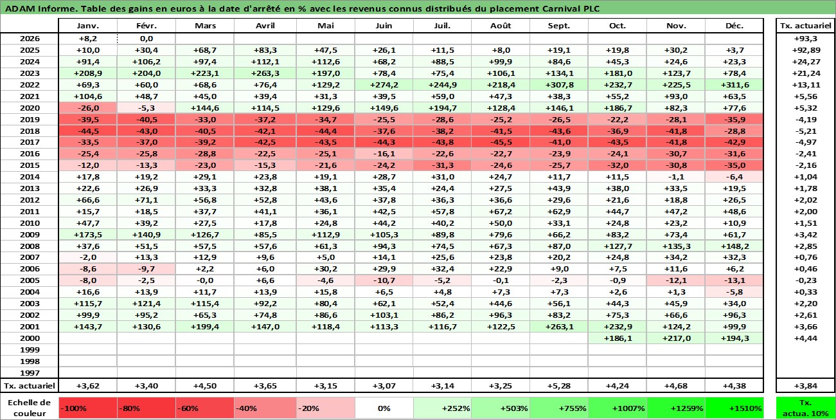The image size is (836, 420).
Task: Click Sept. Tx. actuariel value +5,28
Action: [559, 386]
